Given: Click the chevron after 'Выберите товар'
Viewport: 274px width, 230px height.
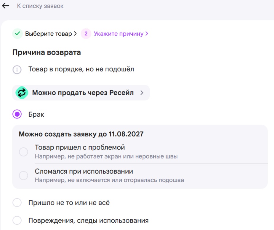Looking at the screenshot, I should click(75, 34).
